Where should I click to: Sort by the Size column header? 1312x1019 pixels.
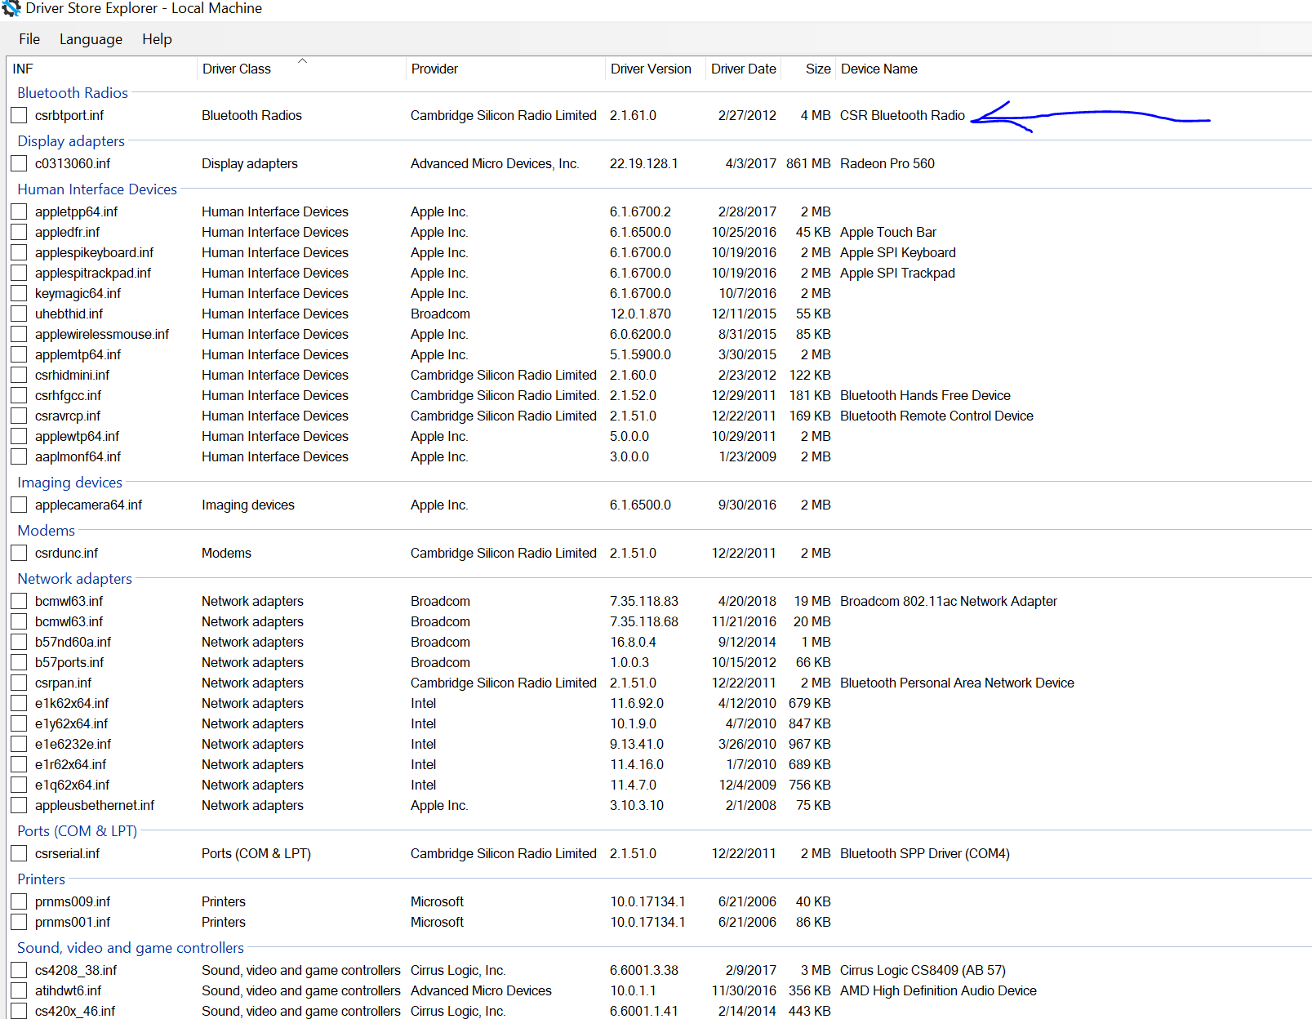[x=807, y=69]
